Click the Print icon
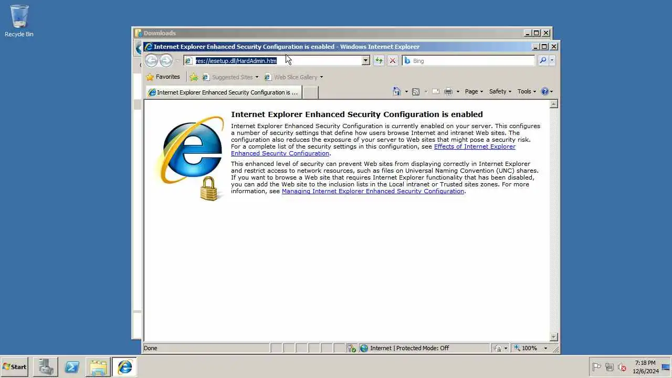The image size is (672, 378). click(x=448, y=91)
